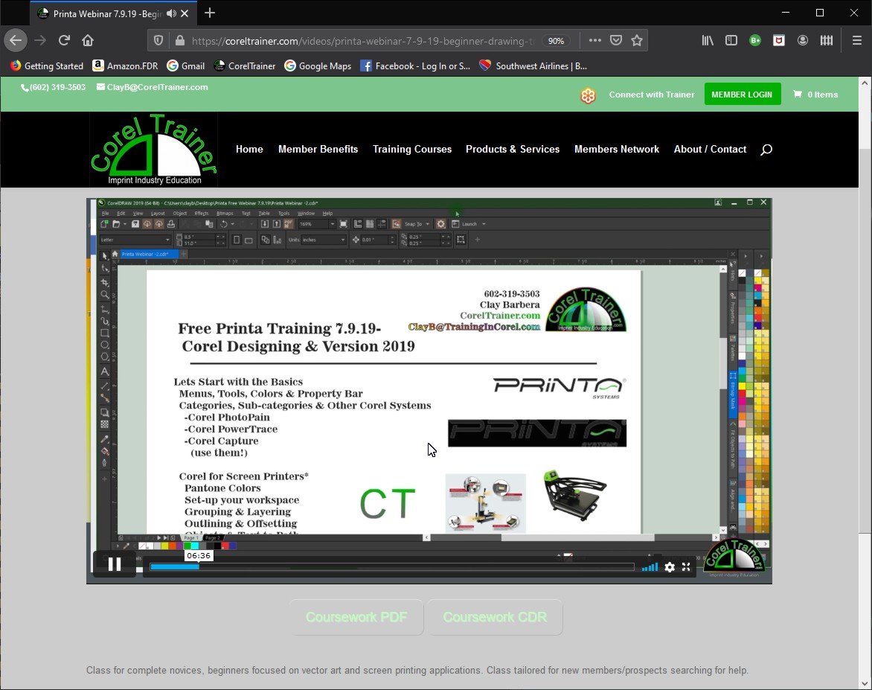Viewport: 872px width, 690px height.
Task: Close the Printa Webinar tab
Action: [185, 13]
